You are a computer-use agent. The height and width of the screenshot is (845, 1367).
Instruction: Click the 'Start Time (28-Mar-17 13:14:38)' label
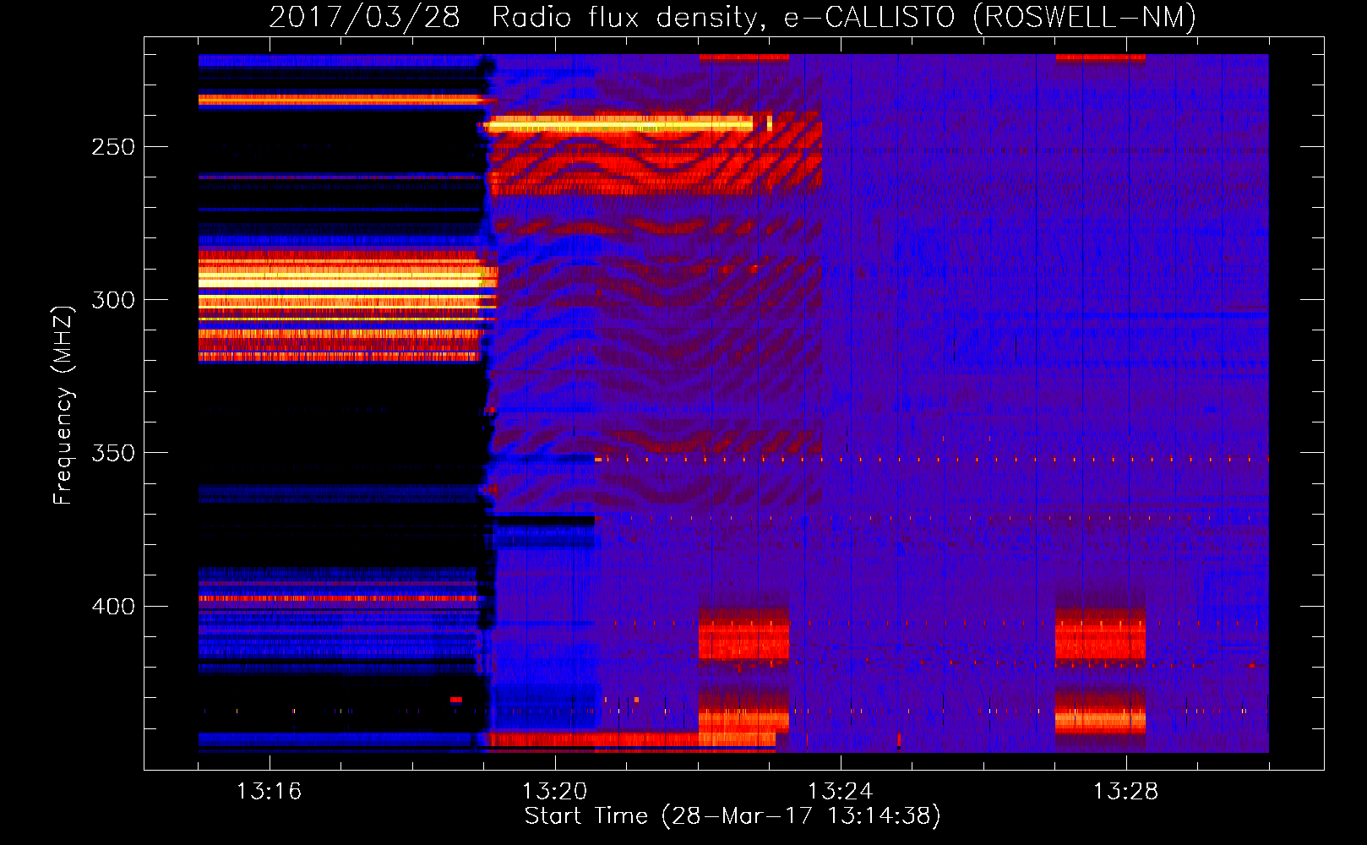(733, 816)
